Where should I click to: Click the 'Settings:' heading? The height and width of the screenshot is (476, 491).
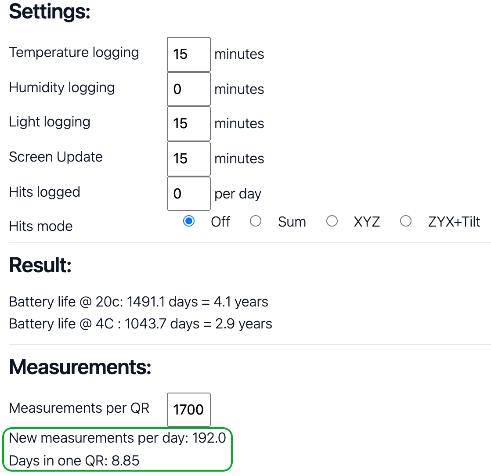point(50,12)
